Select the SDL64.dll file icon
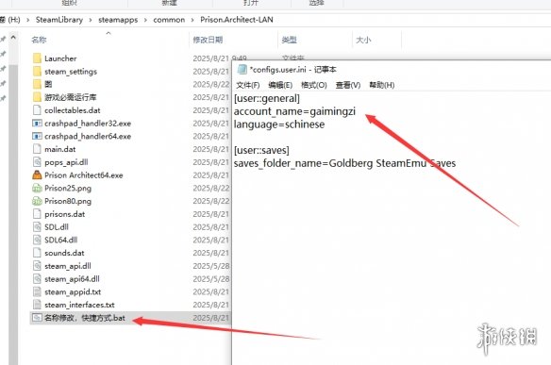This screenshot has width=551, height=365. coord(37,240)
